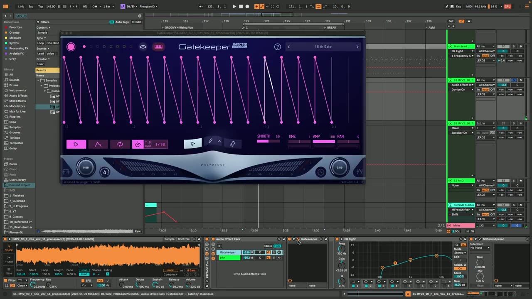
Task: Select the eraser tool in Gatekeeper
Action: click(233, 143)
